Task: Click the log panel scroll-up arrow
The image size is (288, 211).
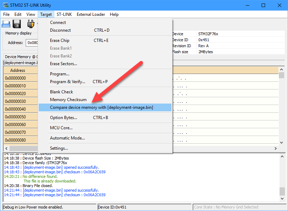Action: pyautogui.click(x=282, y=156)
